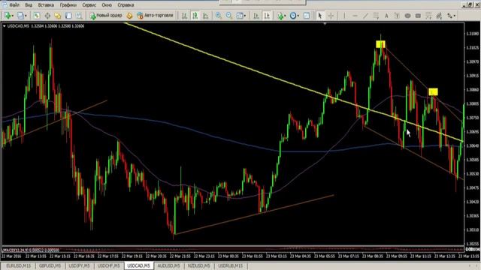This screenshot has height=270, width=481.
Task: Select the crosshair tool
Action: point(331,16)
